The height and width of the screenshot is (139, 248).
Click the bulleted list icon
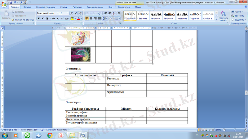point(87,13)
